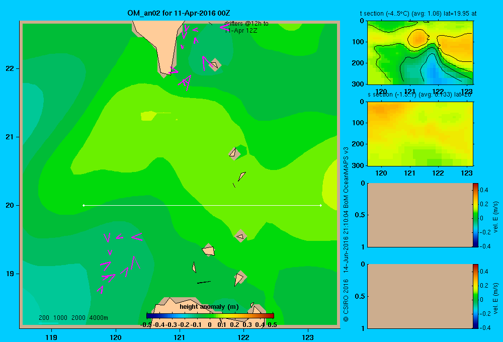Click the west endpoint of white section line
The width and height of the screenshot is (503, 342).
83,205
